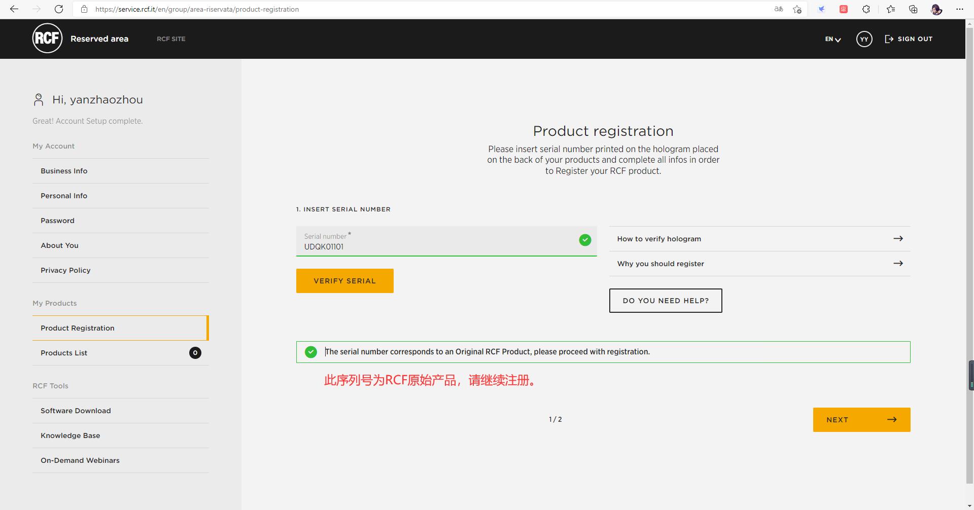Open the blue bird extension icon
Viewport: 974px width, 510px height.
click(821, 9)
